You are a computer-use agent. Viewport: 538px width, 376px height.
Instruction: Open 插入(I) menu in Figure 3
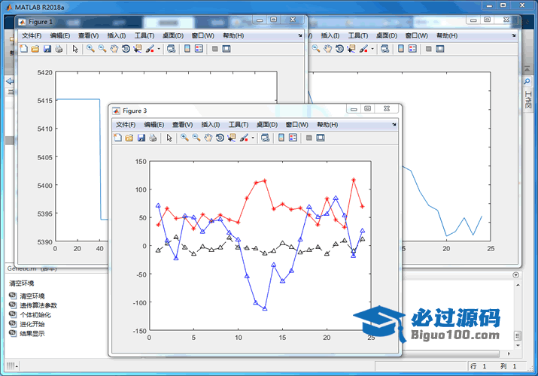click(211, 125)
